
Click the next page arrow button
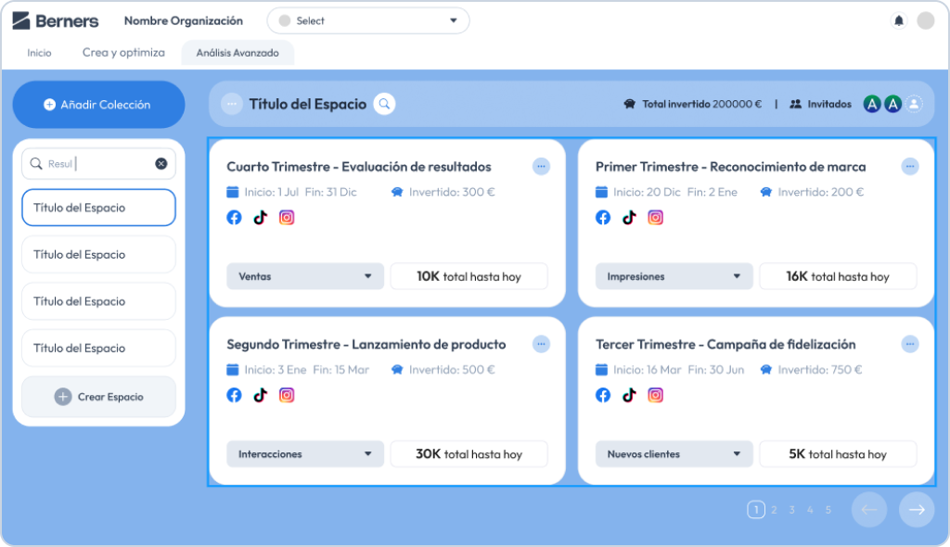tap(917, 510)
